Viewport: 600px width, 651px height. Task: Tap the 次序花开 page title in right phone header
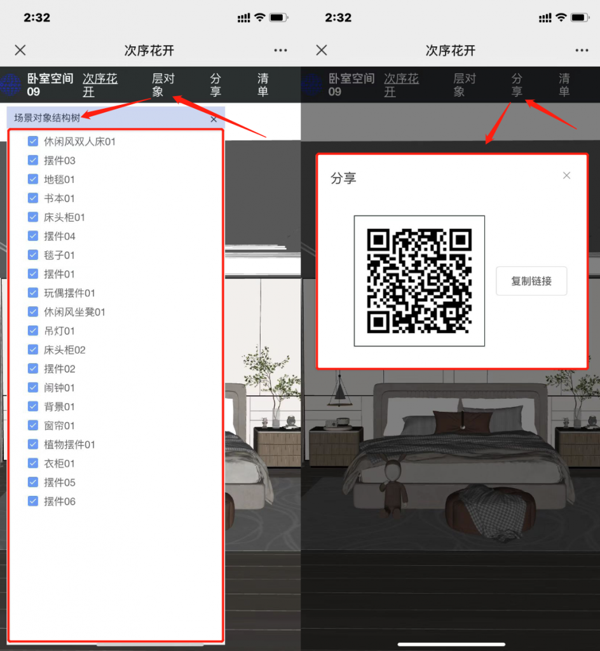tap(451, 51)
